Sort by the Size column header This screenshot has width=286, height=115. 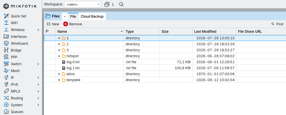[x=176, y=32]
